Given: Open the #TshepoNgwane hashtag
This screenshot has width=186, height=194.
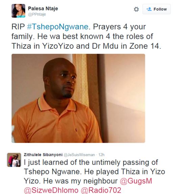Looking at the screenshot, I should pyautogui.click(x=58, y=27).
